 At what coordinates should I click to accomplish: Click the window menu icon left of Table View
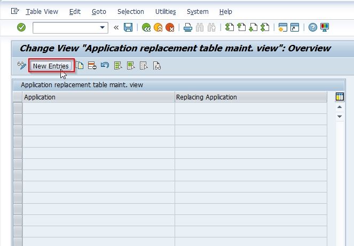point(15,11)
